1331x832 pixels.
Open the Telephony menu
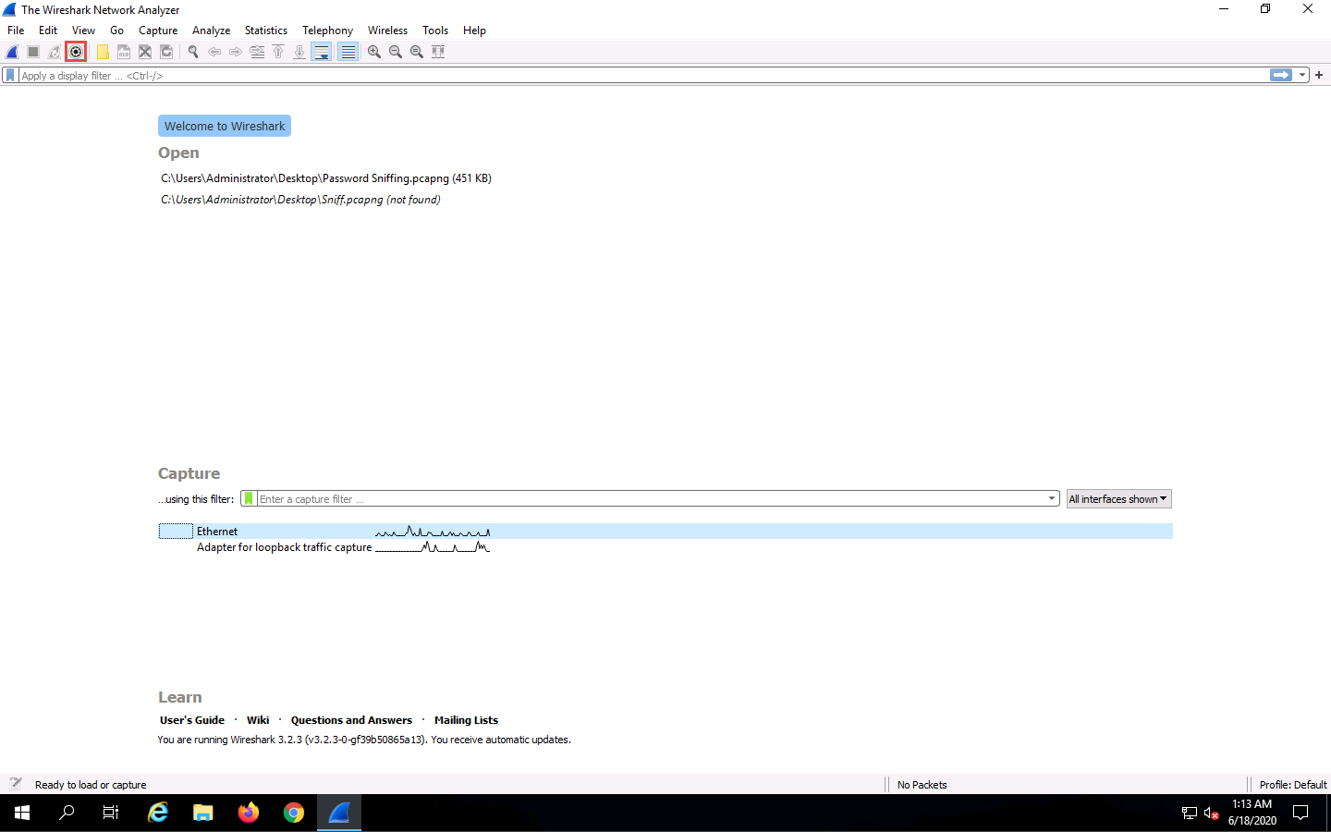click(327, 31)
